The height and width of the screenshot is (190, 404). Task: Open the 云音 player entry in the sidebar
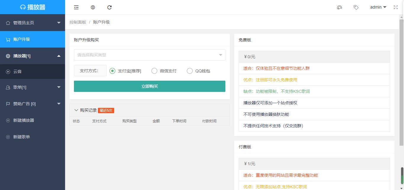21,71
